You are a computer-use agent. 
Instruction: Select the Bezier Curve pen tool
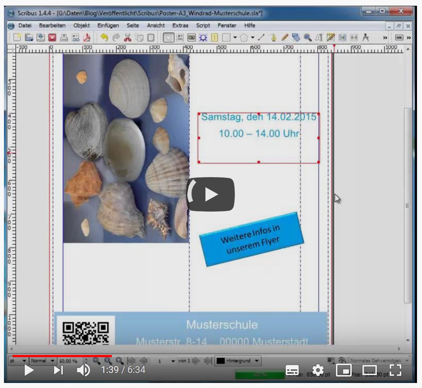(x=273, y=37)
